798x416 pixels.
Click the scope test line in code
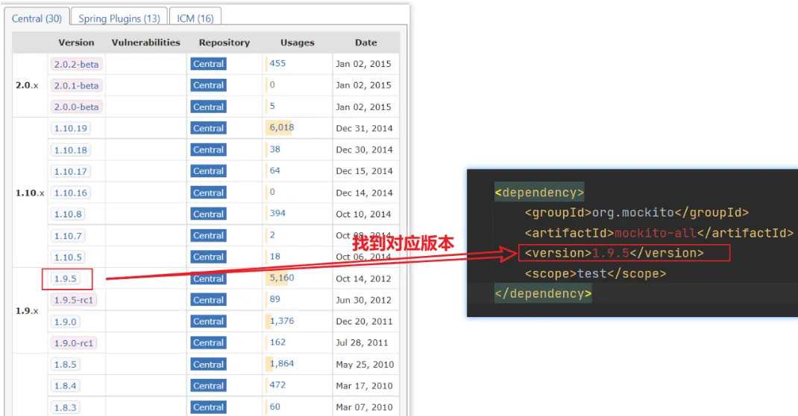(595, 273)
